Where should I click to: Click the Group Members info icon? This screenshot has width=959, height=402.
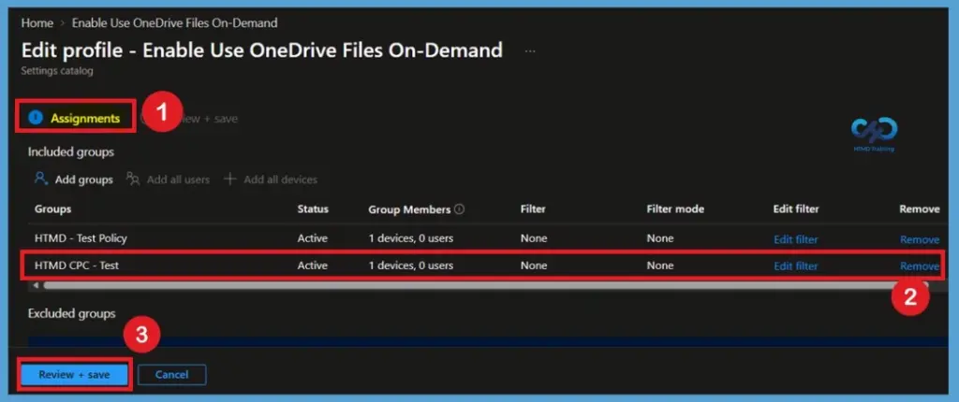click(x=459, y=208)
